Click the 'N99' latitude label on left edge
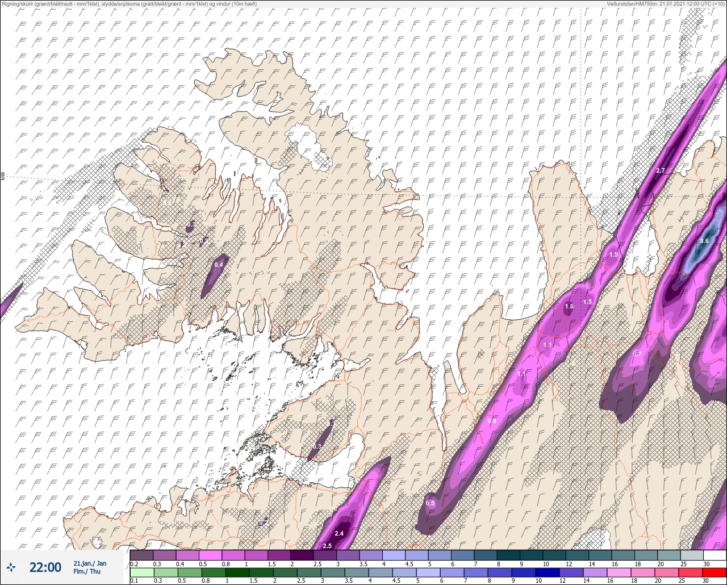 click(x=3, y=177)
